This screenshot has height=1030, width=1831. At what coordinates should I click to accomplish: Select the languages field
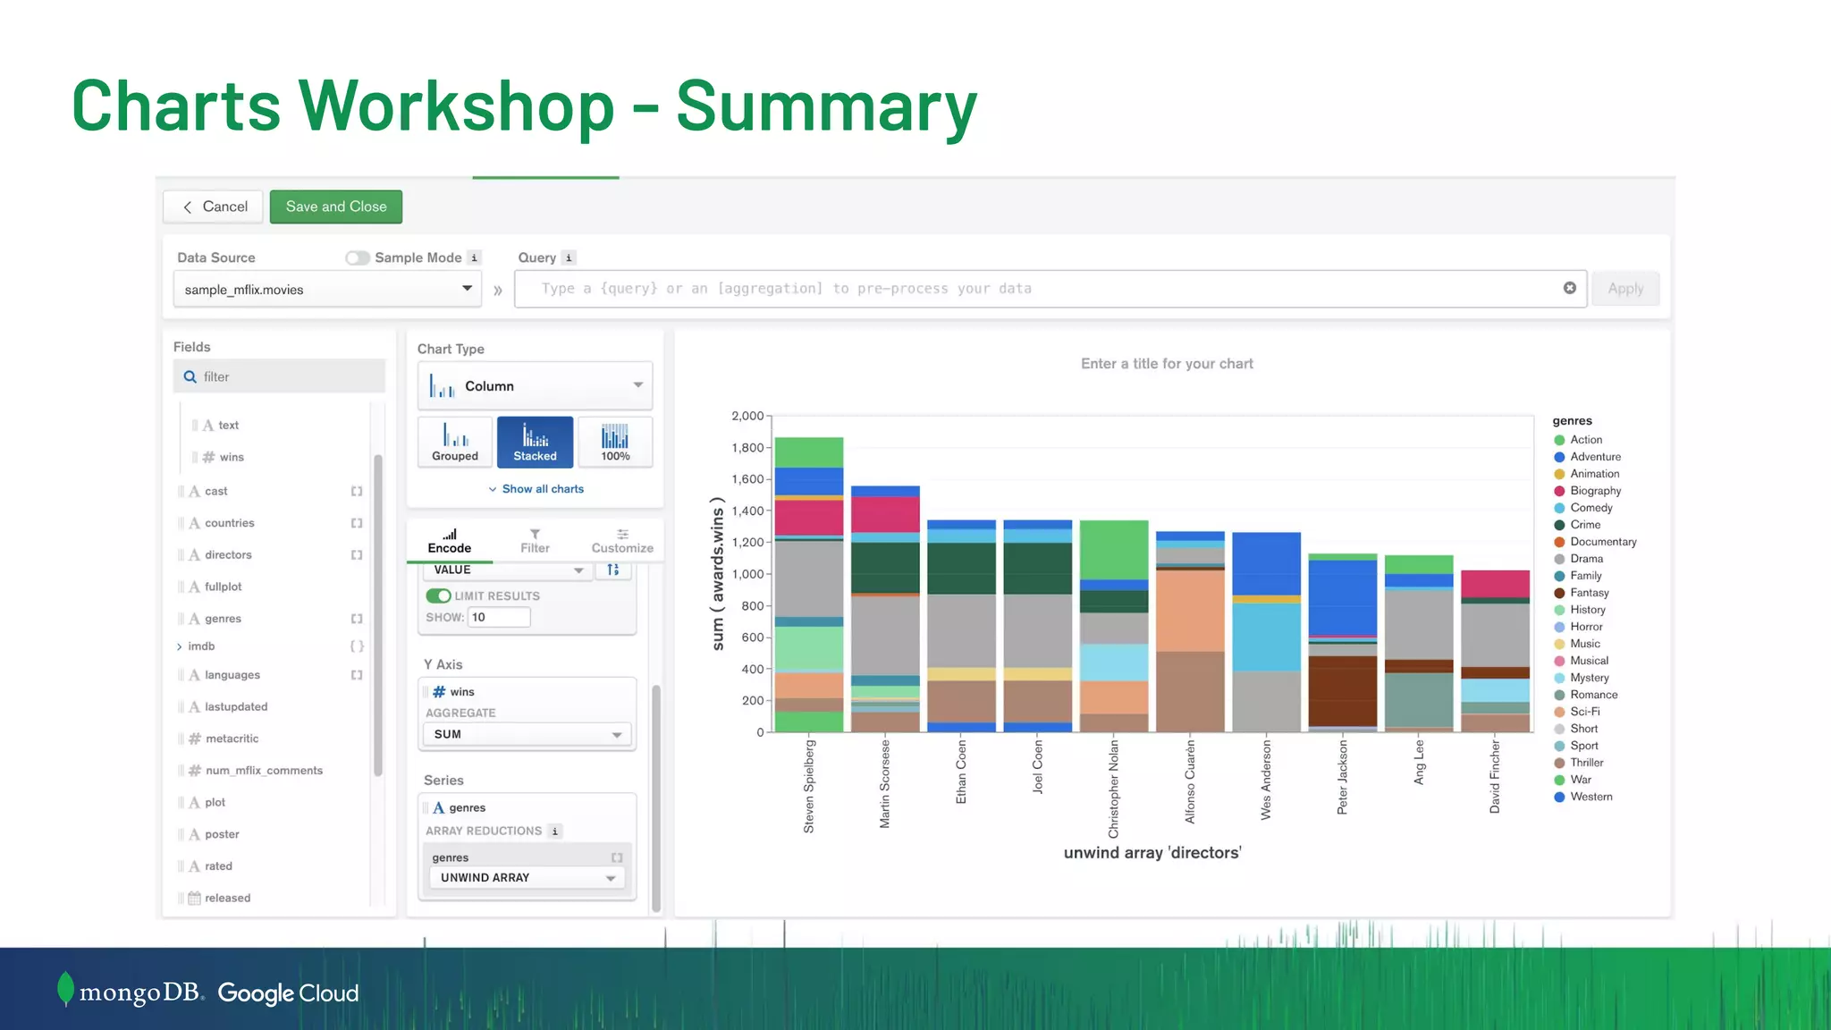pyautogui.click(x=232, y=675)
